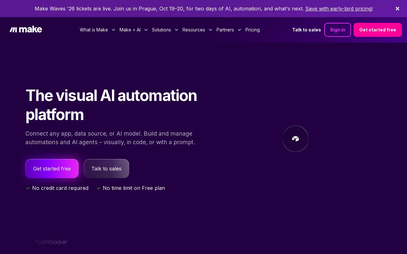
Task: Open the Resources menu label
Action: point(194,30)
